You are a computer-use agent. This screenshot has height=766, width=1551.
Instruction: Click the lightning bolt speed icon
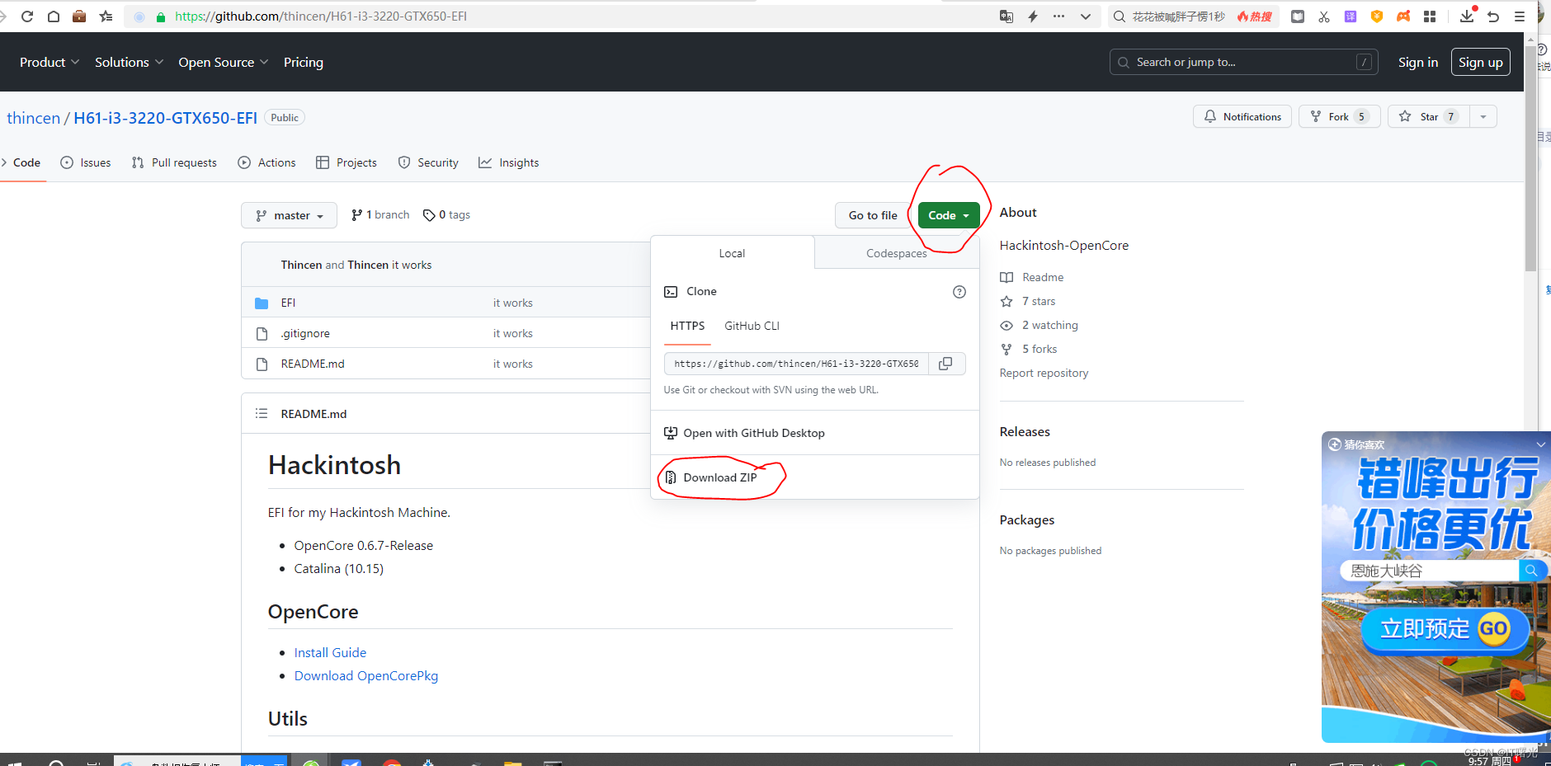tap(1033, 16)
